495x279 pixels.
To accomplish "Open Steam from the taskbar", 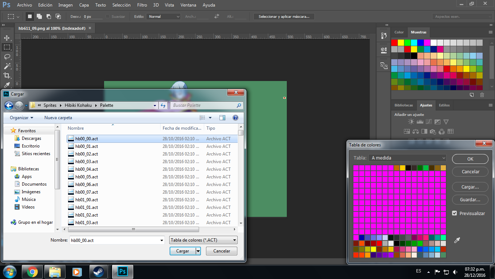I will 98,272.
